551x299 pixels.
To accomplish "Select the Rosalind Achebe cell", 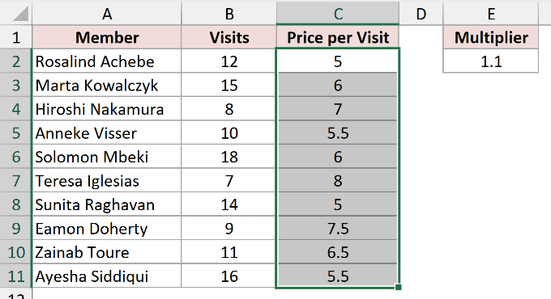I will tap(107, 61).
